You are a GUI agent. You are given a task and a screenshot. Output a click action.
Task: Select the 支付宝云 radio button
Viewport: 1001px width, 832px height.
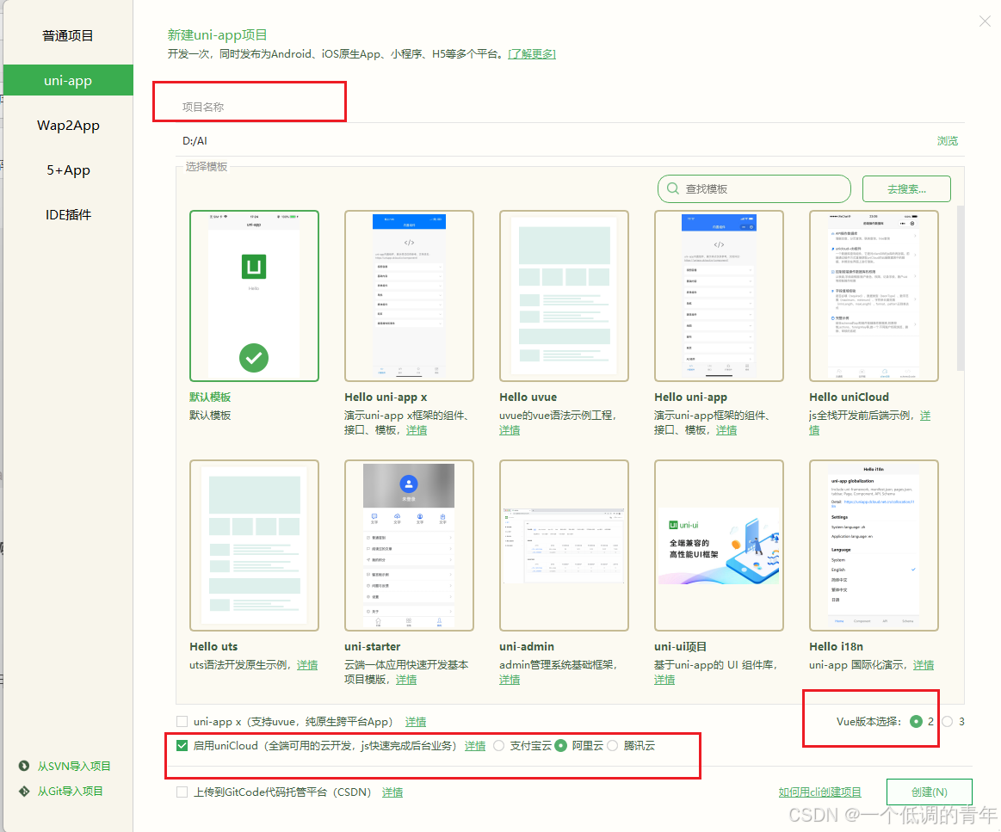coord(499,746)
